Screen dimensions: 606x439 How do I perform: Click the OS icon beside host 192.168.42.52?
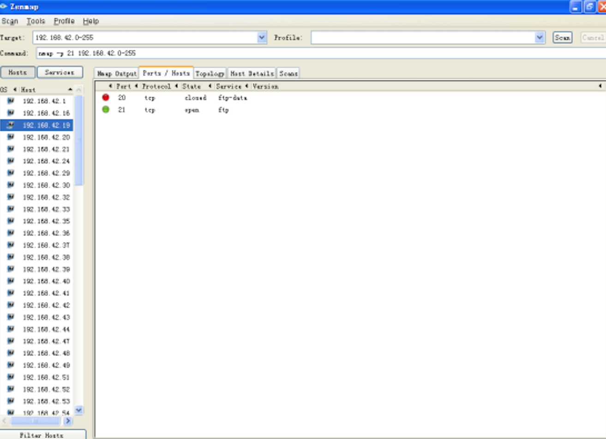(11, 389)
